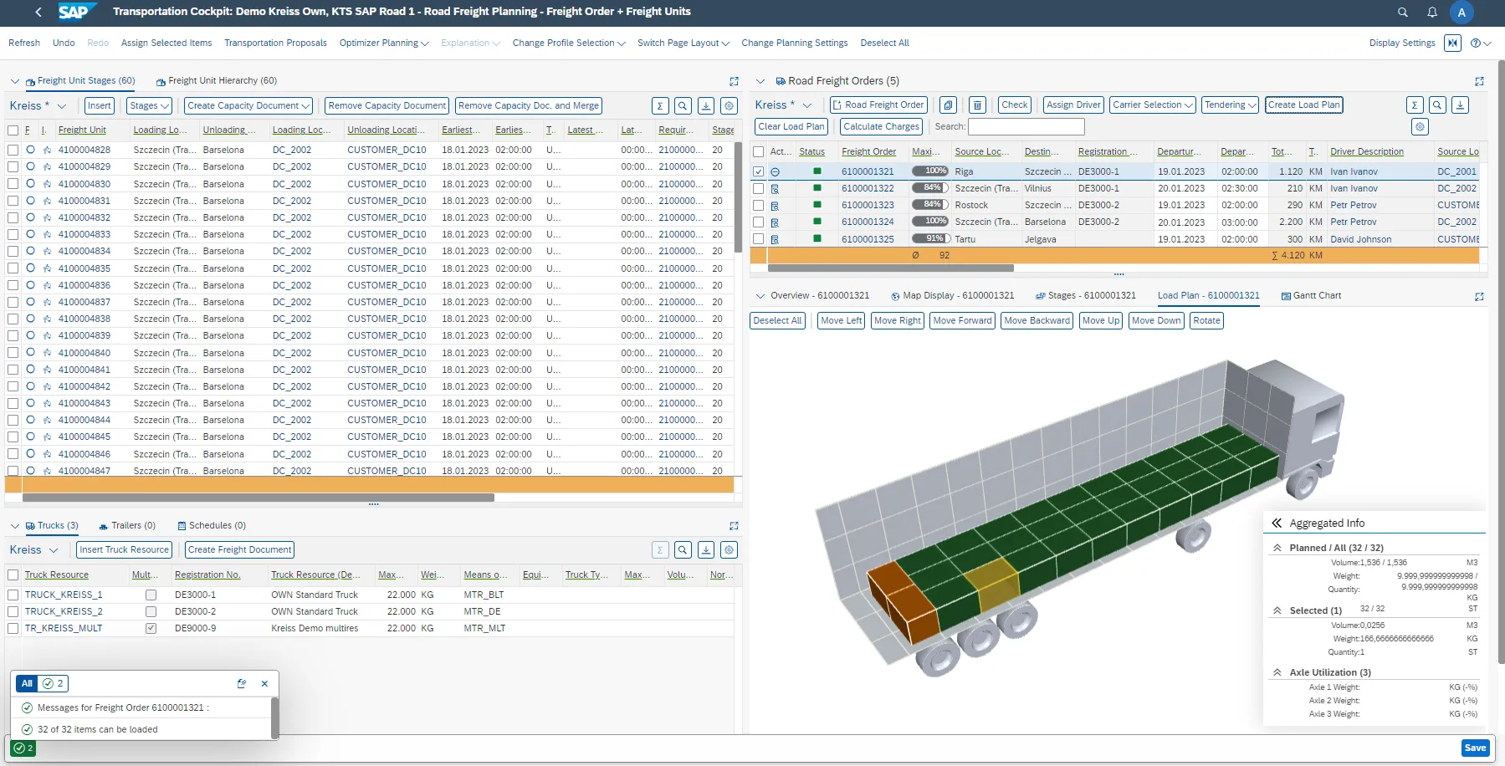This screenshot has width=1505, height=766.
Task: Open the Freight Unit Stages table settings gear
Action: click(x=729, y=106)
